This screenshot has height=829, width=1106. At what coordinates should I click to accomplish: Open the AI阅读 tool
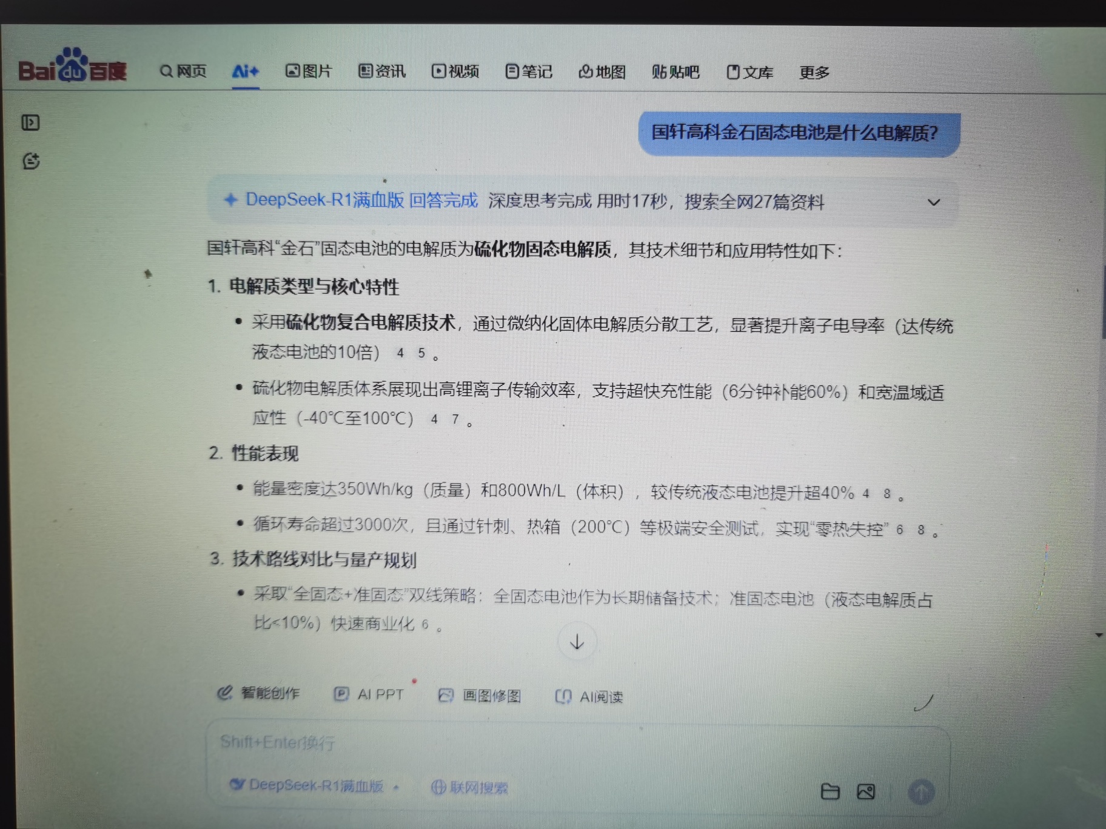click(x=589, y=697)
